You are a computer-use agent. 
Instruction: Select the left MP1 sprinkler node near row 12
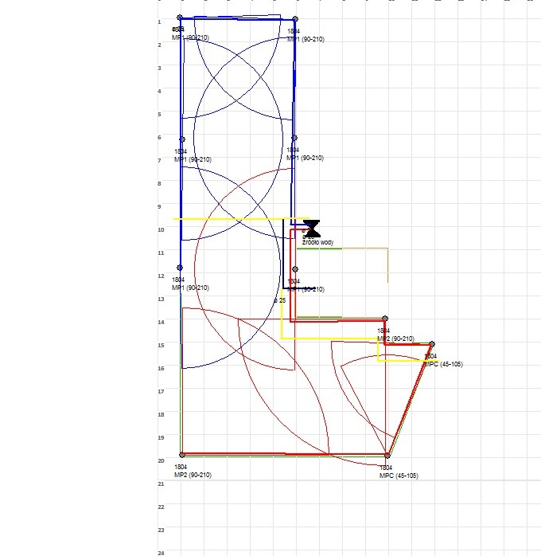click(180, 268)
